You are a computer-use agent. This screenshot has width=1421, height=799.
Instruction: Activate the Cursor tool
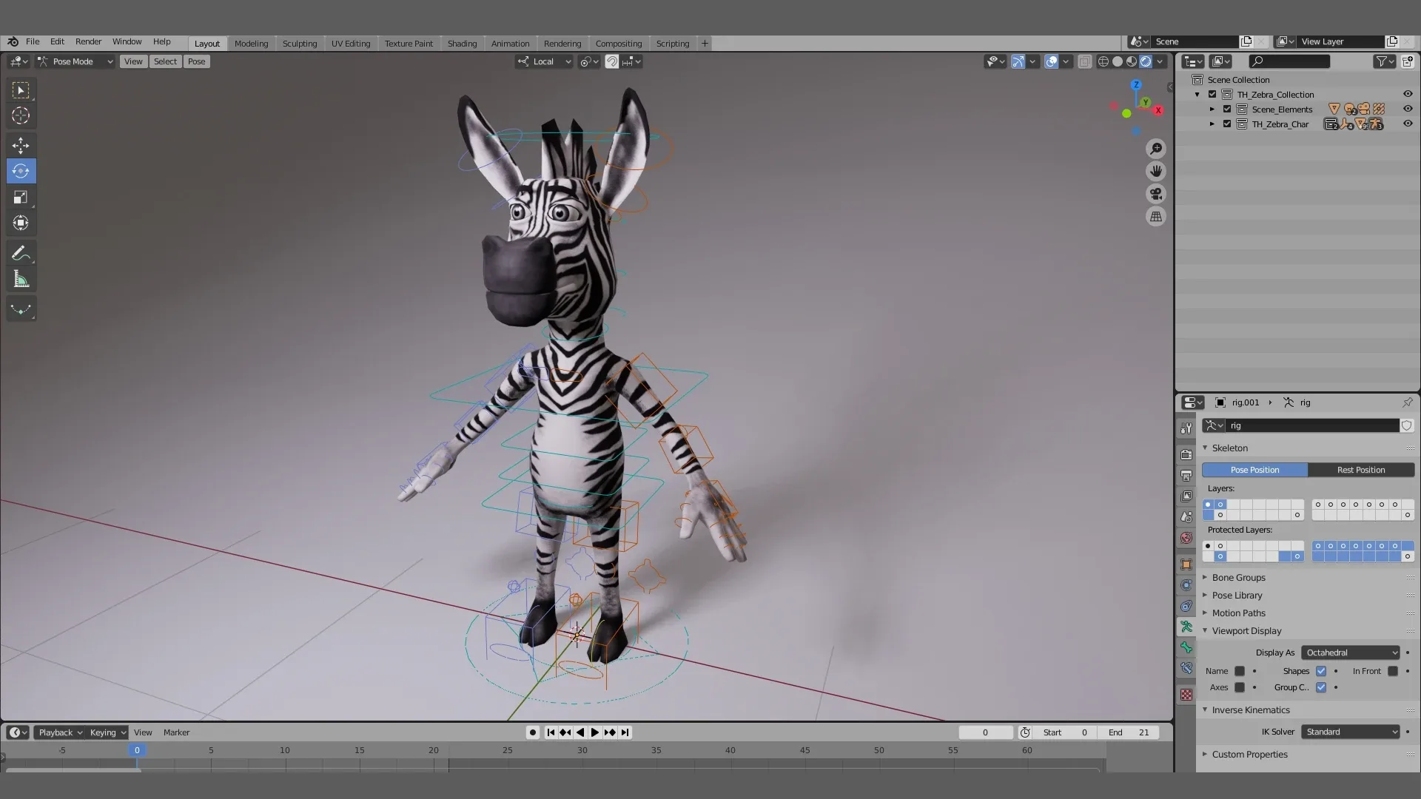pyautogui.click(x=21, y=115)
